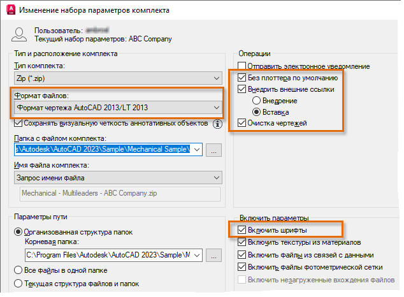Toggle 'Включить шрифты' checkbox
Screen dimensions: 404x297
click(242, 230)
